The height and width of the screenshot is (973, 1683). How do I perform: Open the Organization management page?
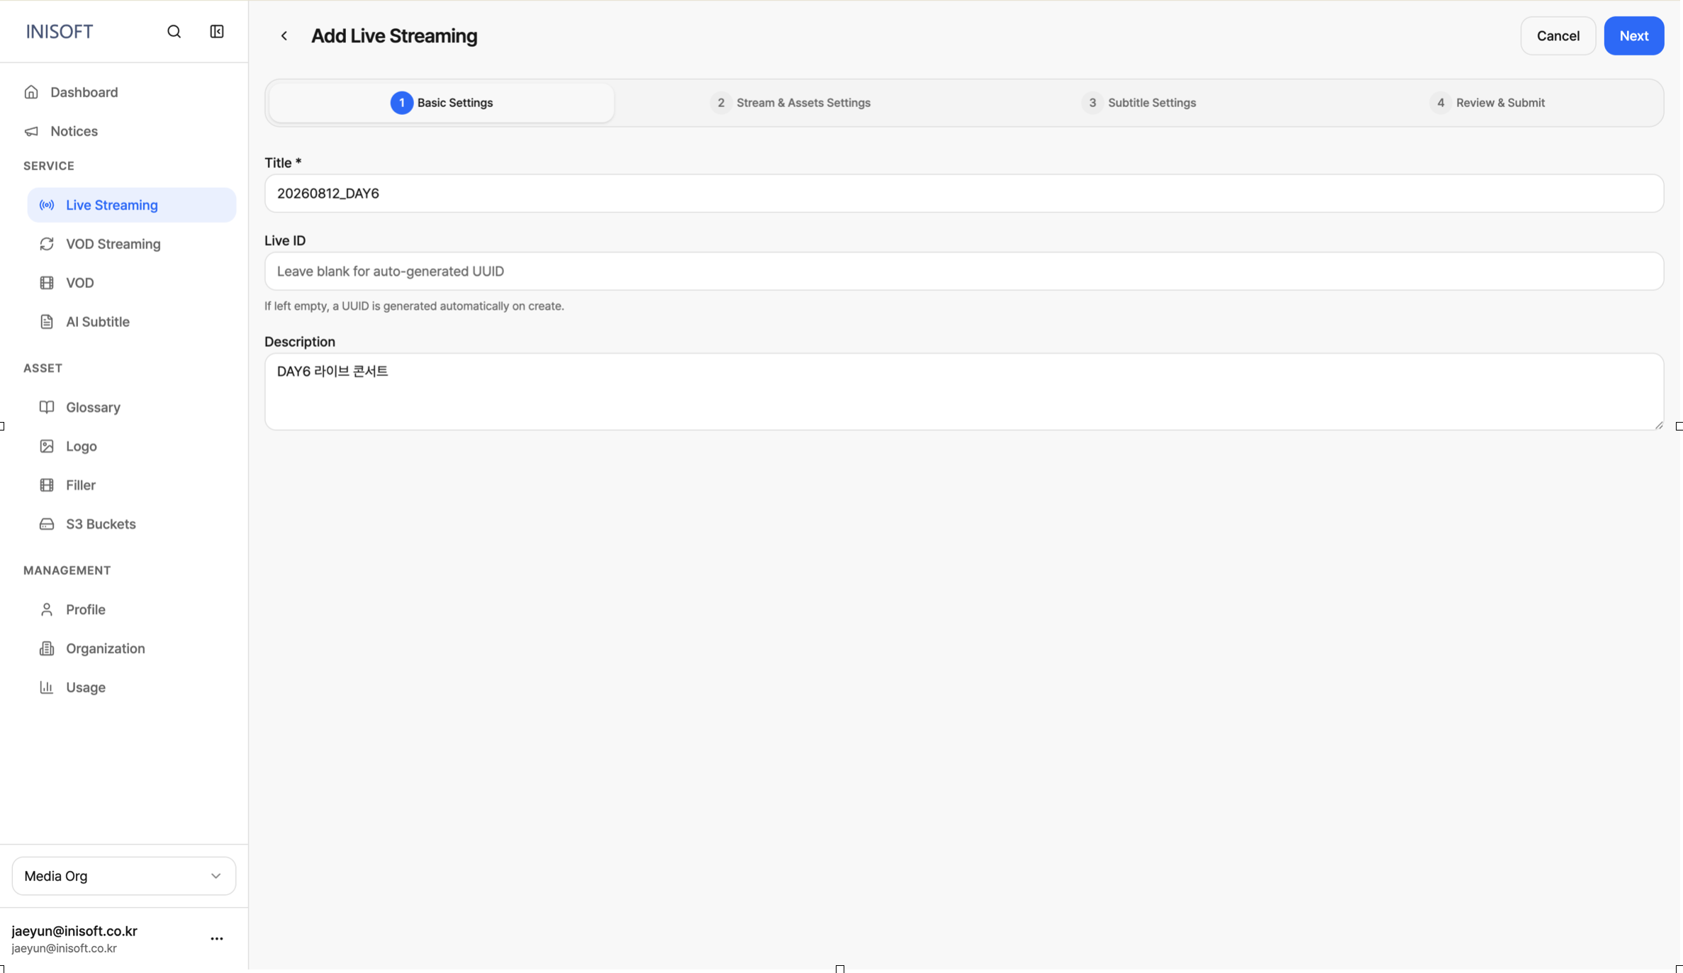click(105, 648)
